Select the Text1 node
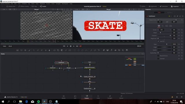 (90, 62)
